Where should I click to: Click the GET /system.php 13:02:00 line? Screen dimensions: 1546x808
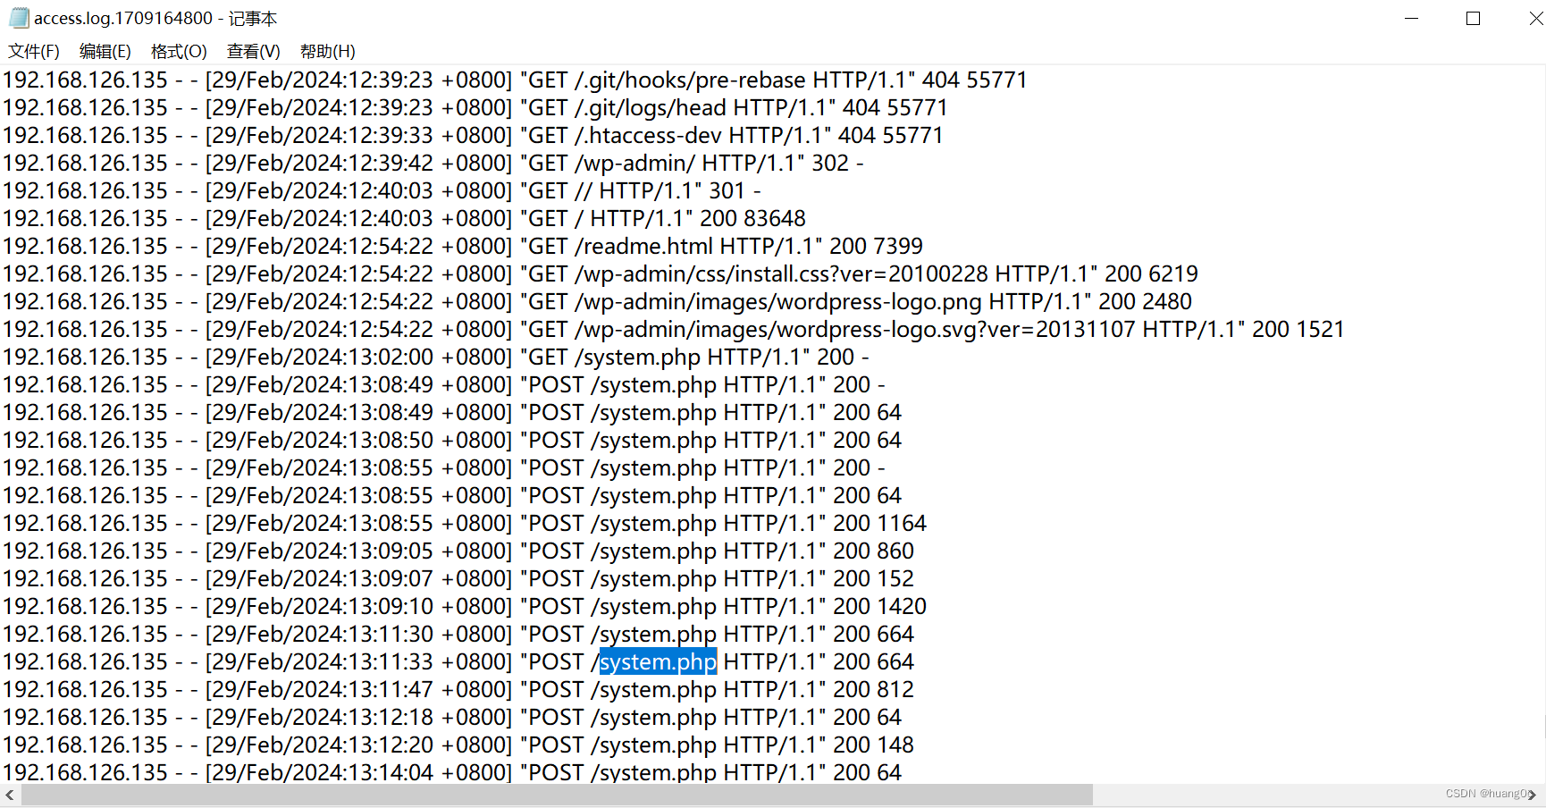[x=436, y=358]
